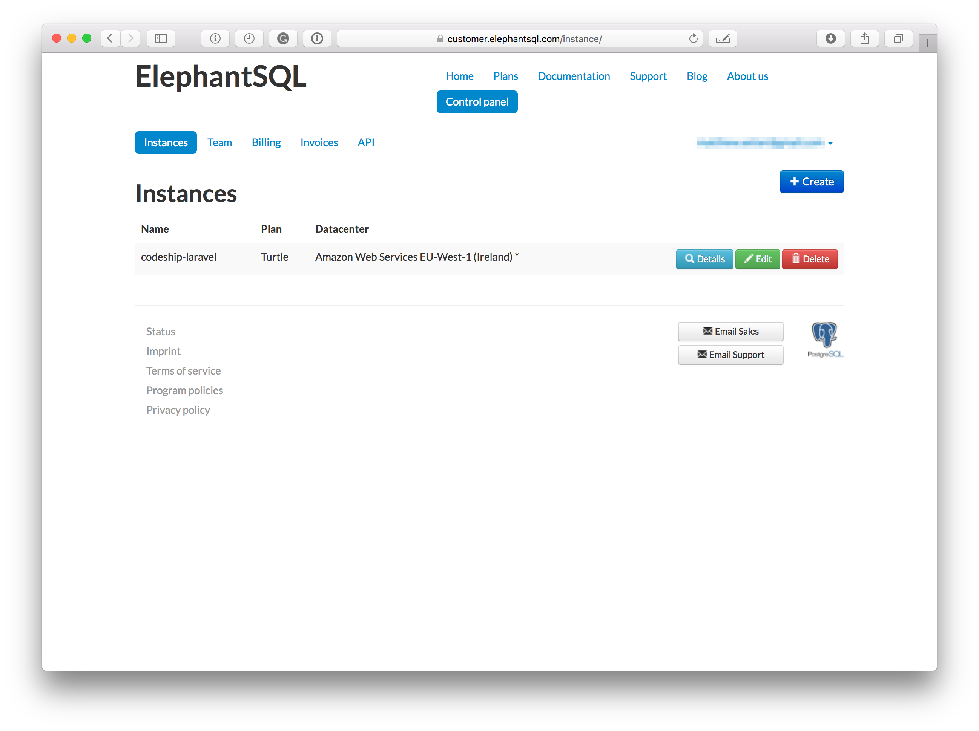Reload the page with refresh icon
The height and width of the screenshot is (731, 979).
pos(693,38)
